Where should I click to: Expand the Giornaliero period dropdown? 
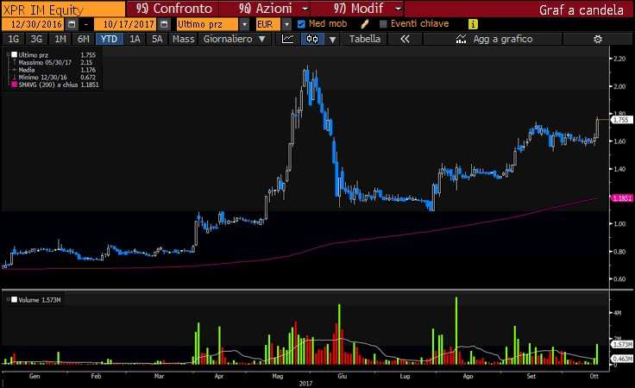click(x=262, y=39)
